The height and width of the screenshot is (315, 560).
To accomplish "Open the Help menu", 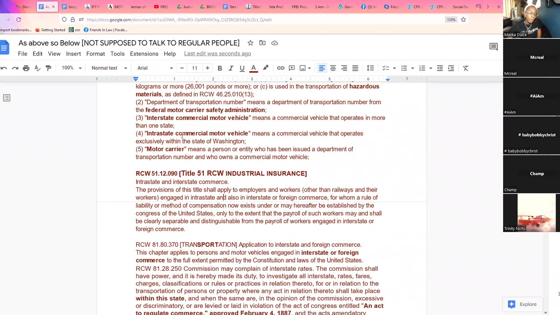I will point(170,54).
